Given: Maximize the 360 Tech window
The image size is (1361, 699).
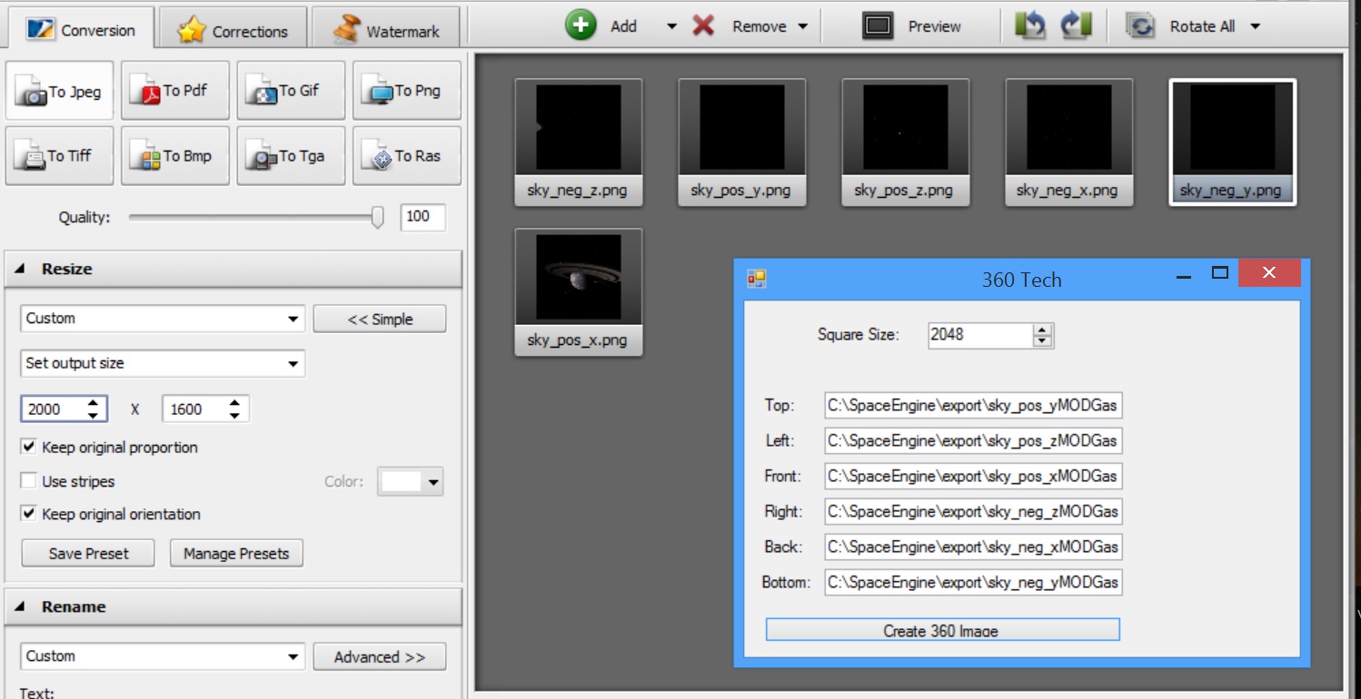Looking at the screenshot, I should pyautogui.click(x=1220, y=273).
